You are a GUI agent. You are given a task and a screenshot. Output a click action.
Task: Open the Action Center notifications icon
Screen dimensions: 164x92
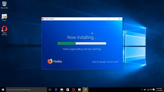153,90
